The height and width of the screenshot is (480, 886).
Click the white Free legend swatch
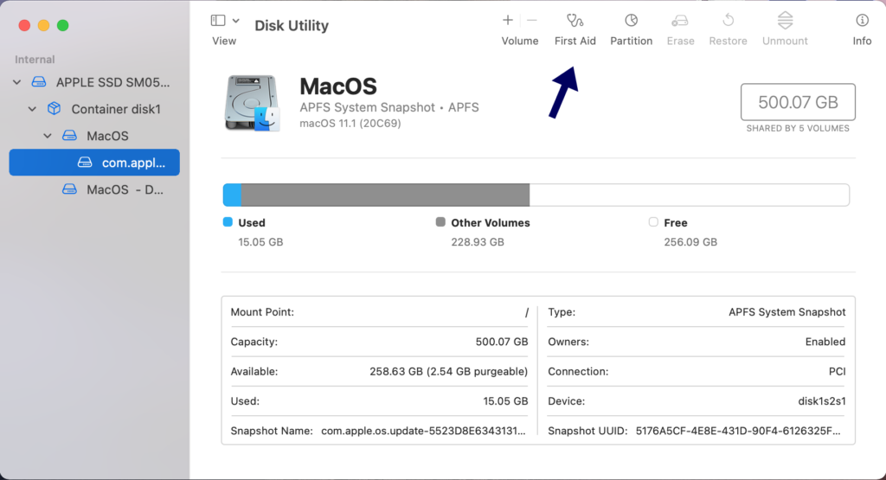tap(653, 222)
